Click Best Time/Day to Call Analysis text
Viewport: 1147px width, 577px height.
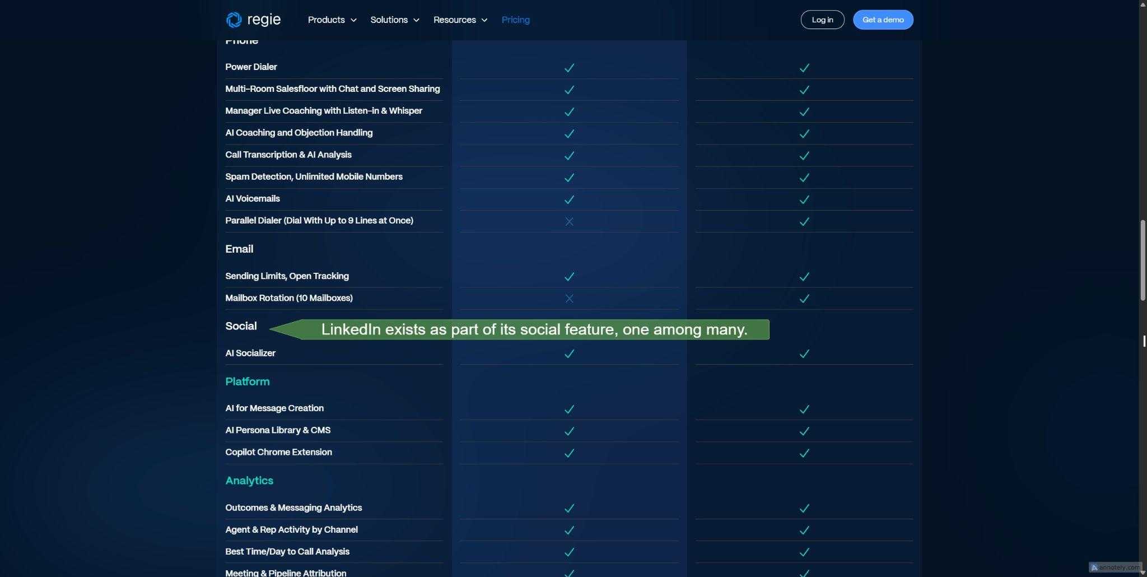(287, 551)
